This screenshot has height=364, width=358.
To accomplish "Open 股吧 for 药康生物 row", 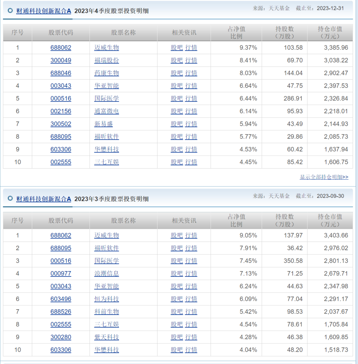I will pyautogui.click(x=177, y=73).
